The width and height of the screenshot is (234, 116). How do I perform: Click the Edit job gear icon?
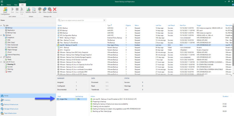(x=40, y=10)
